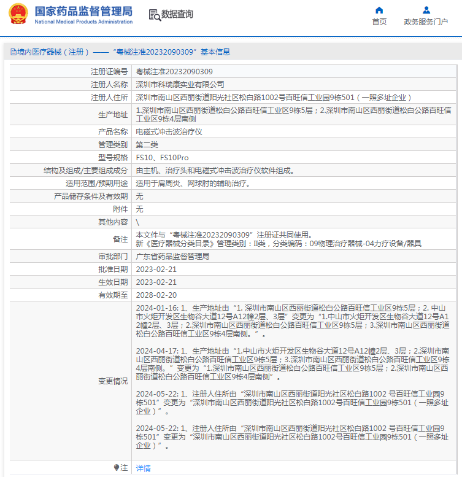Click the 型号规格 row label

click(x=113, y=158)
